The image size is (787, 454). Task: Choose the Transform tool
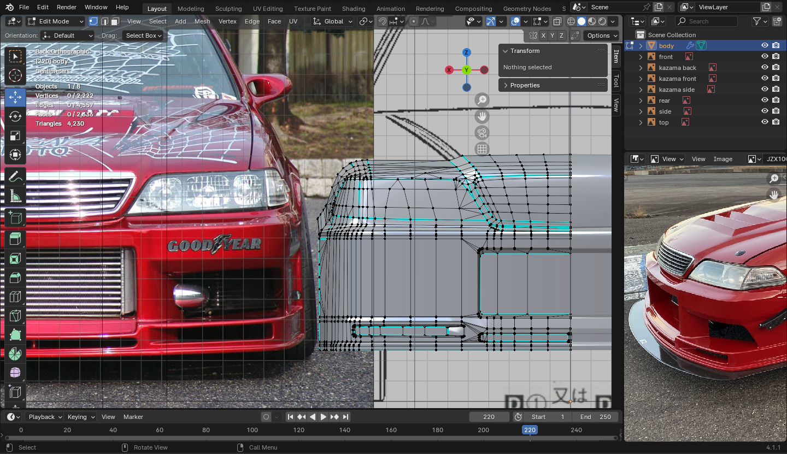pyautogui.click(x=15, y=155)
